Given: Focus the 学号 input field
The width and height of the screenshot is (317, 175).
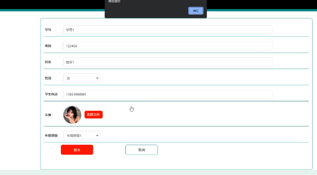Looking at the screenshot, I should click(x=168, y=30).
